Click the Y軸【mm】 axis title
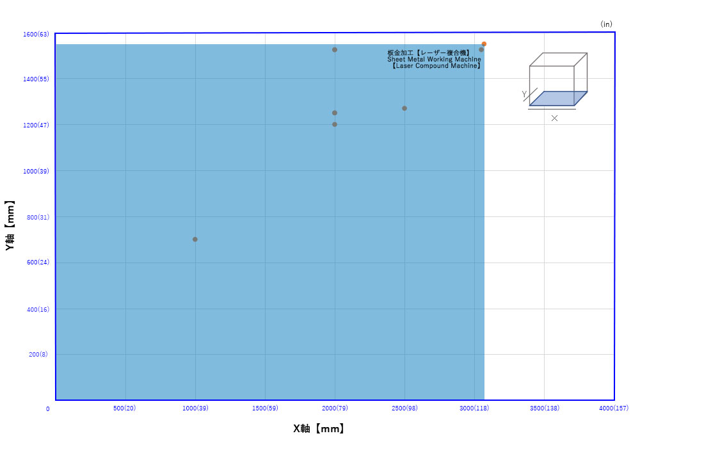Screen dimensions: 704x461 (10, 225)
